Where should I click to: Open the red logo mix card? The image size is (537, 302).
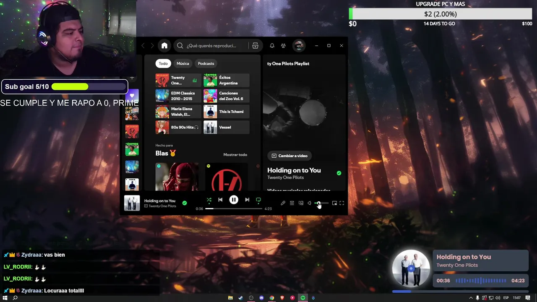point(227,177)
